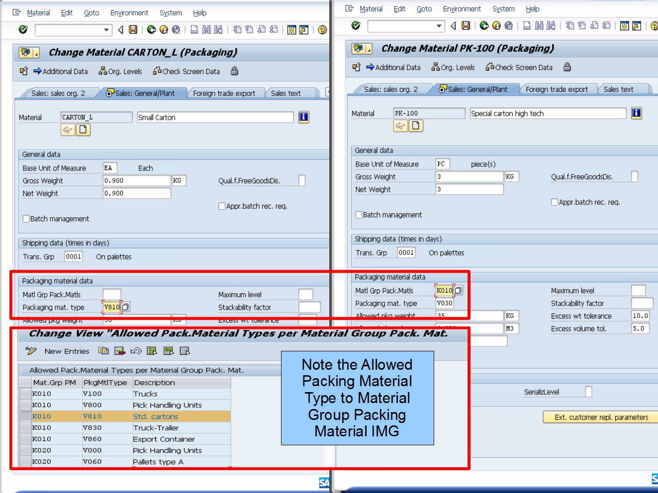Click the Print icon in CARTON_L window

194,30
